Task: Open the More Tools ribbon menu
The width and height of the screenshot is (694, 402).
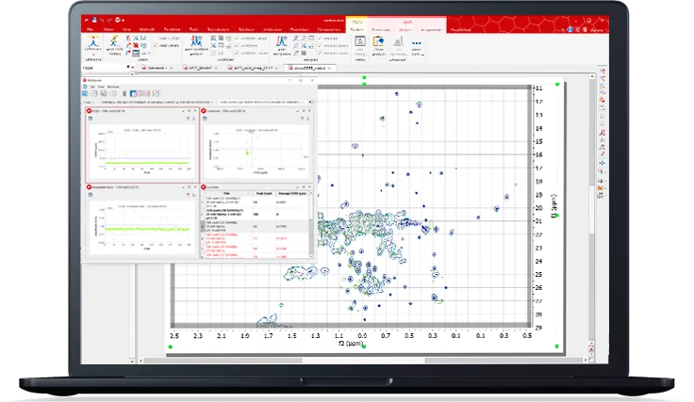Action: coord(417,46)
